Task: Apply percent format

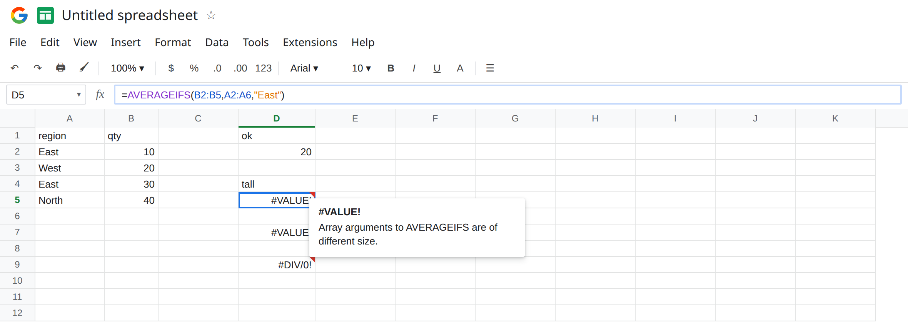Action: (194, 68)
